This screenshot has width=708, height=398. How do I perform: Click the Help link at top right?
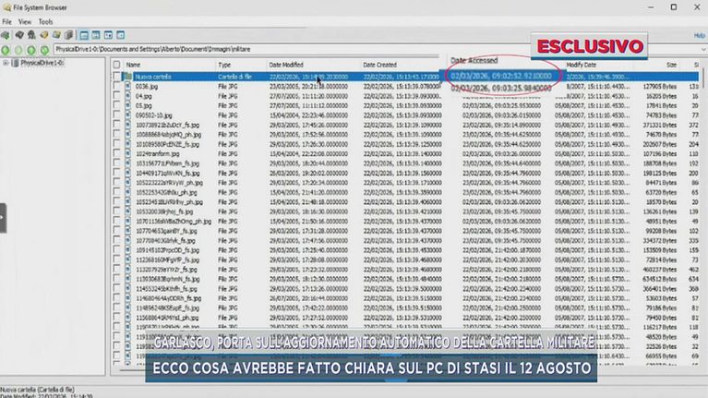click(699, 34)
